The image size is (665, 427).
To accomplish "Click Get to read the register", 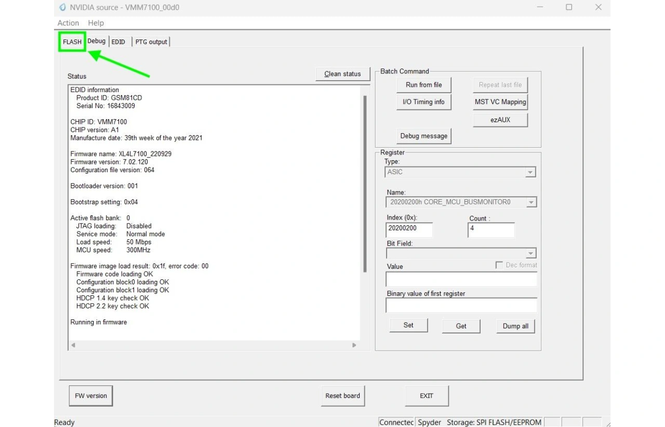I will pos(461,326).
